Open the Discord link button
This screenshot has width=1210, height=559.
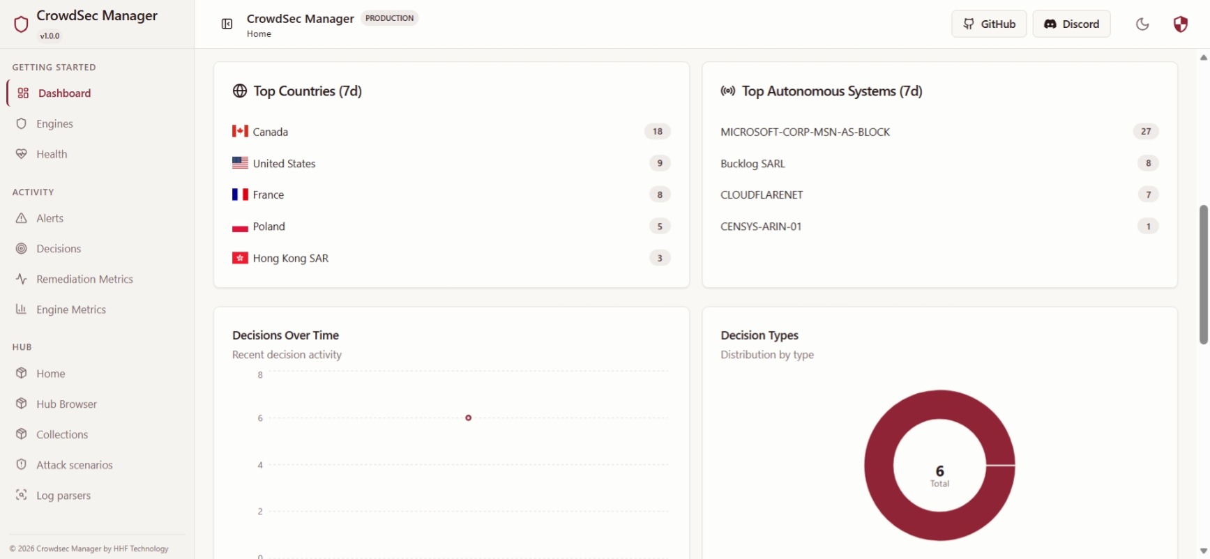pos(1071,24)
